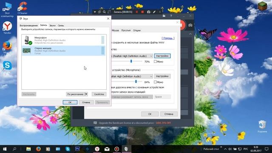Open the magnifier search icon in recording bar
Screen dimensions: 272x153
104,12
